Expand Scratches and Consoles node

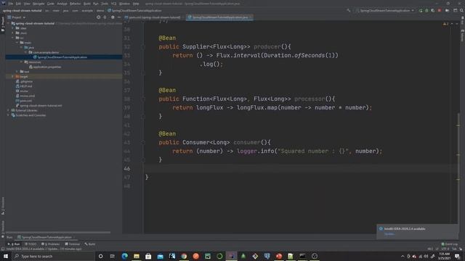tap(9, 115)
